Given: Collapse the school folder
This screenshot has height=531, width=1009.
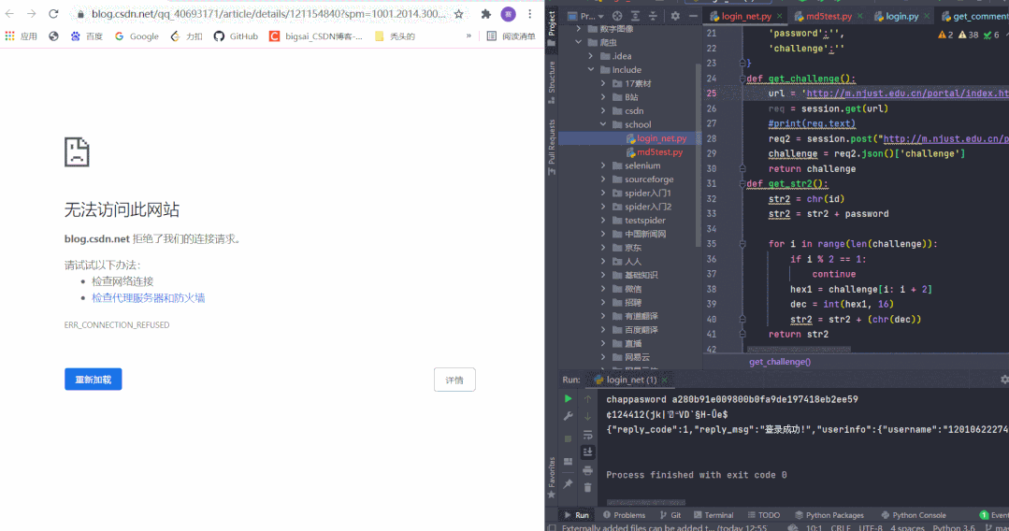Looking at the screenshot, I should pos(603,124).
